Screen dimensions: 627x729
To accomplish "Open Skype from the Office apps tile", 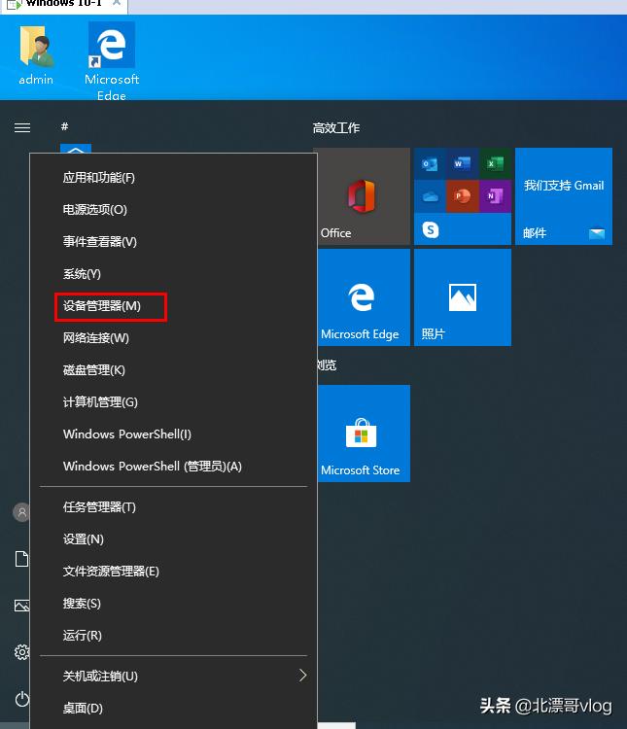I will click(431, 229).
